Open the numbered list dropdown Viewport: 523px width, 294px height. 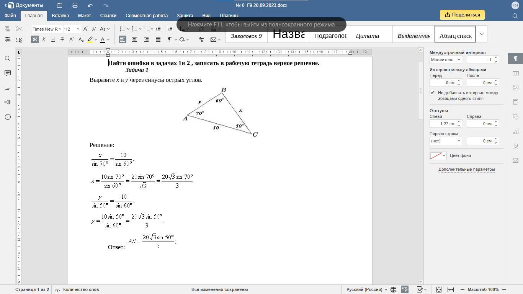point(140,29)
